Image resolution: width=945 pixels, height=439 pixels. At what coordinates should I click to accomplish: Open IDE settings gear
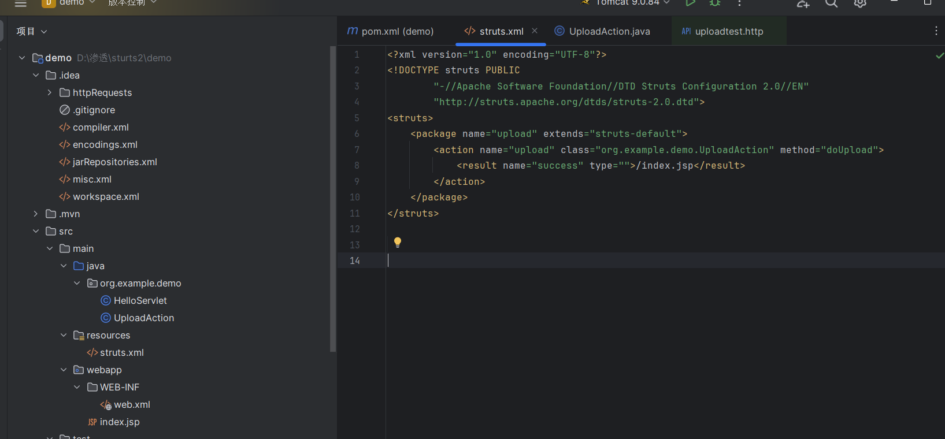[x=860, y=3]
